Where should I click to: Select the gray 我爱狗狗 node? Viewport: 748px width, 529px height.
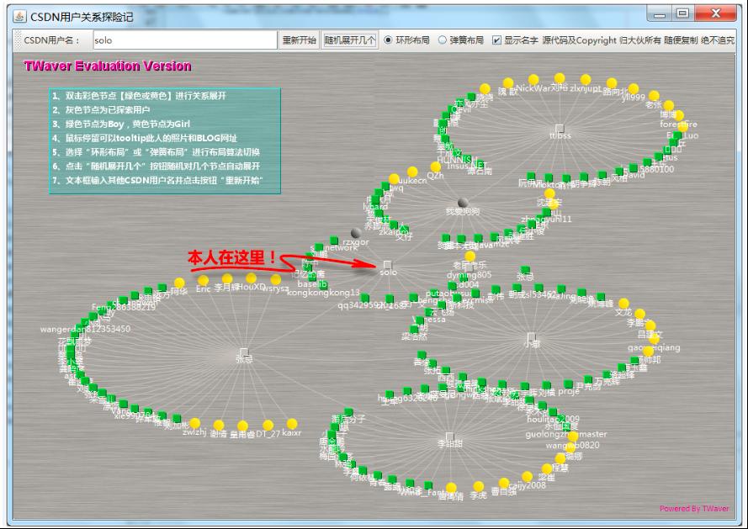[x=463, y=203]
